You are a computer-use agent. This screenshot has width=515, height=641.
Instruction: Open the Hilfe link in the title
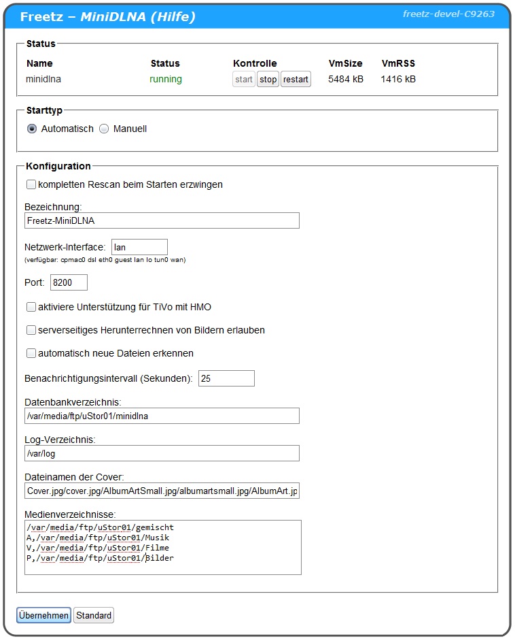[x=170, y=17]
